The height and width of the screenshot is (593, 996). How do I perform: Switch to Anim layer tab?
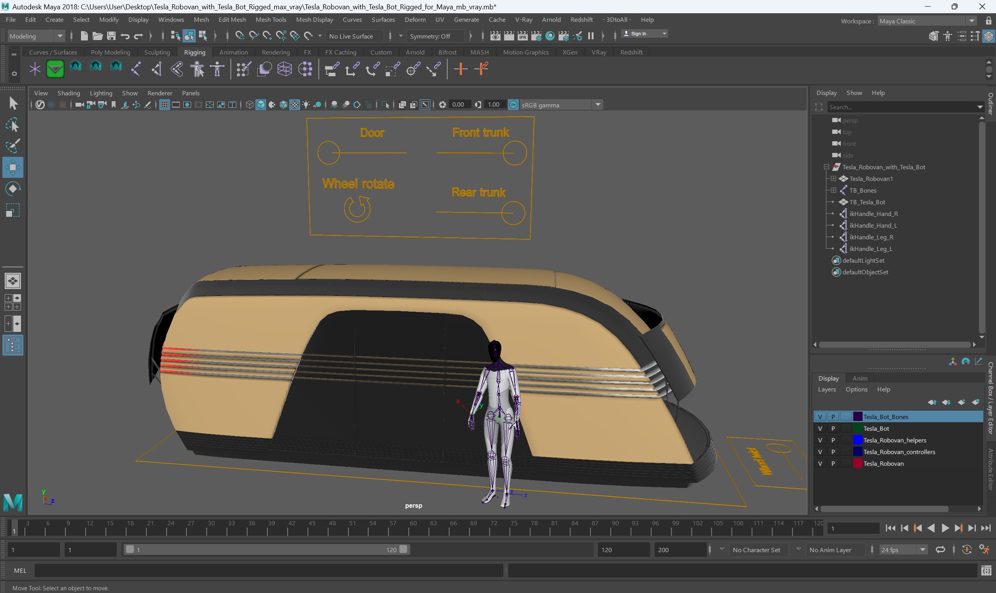click(860, 379)
